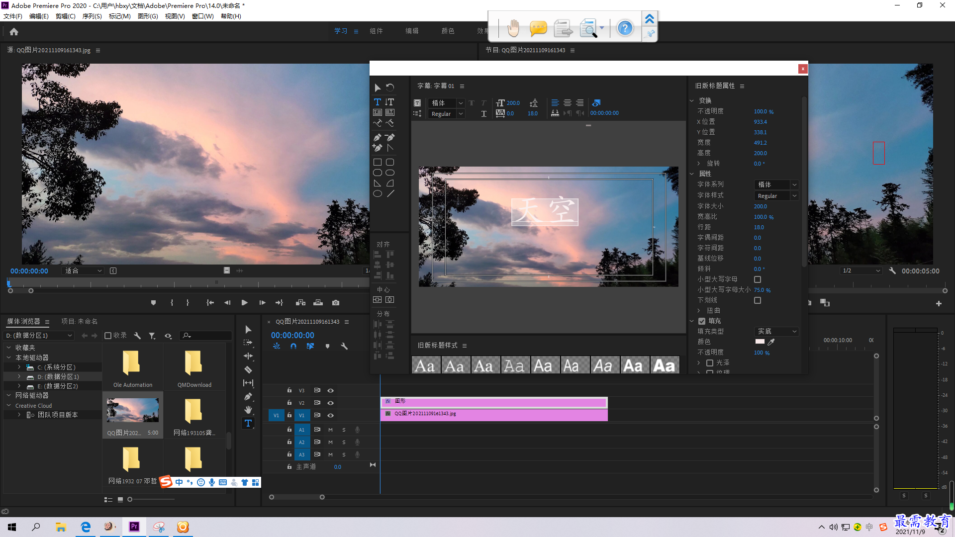
Task: Choose the Pen tool in title designer
Action: [x=378, y=137]
